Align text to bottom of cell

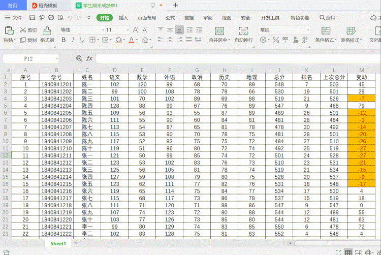coord(179,30)
